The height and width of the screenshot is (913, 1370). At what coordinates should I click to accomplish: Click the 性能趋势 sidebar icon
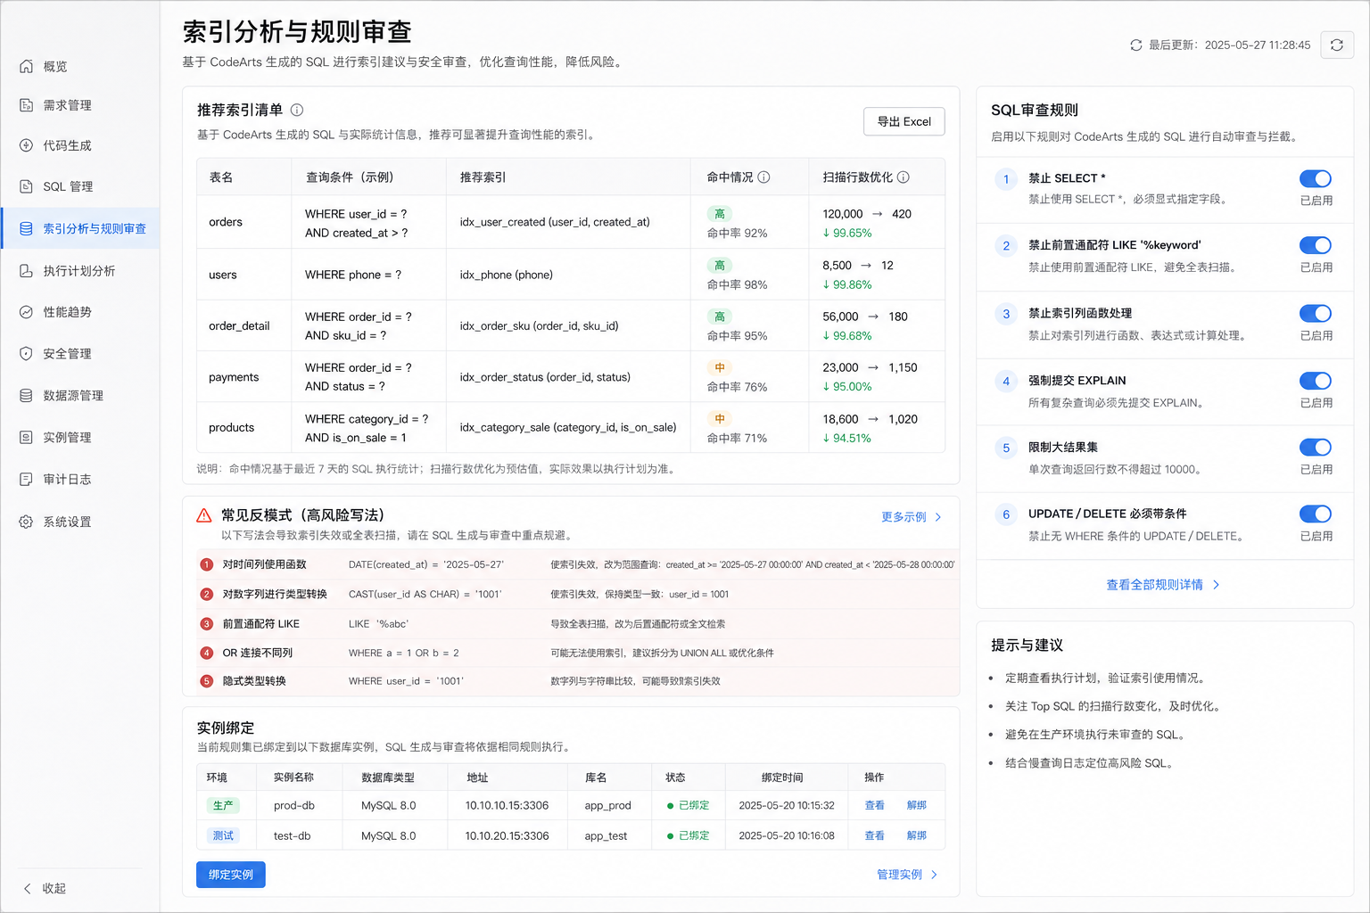pyautogui.click(x=27, y=312)
